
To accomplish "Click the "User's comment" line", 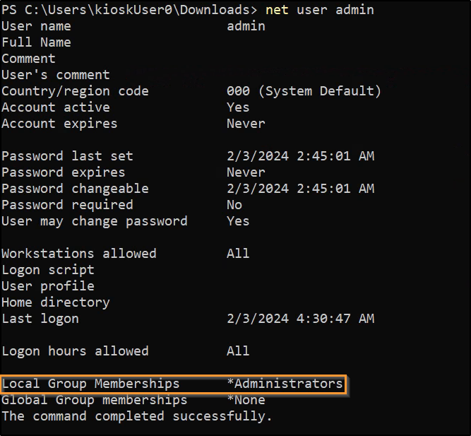I will click(56, 75).
